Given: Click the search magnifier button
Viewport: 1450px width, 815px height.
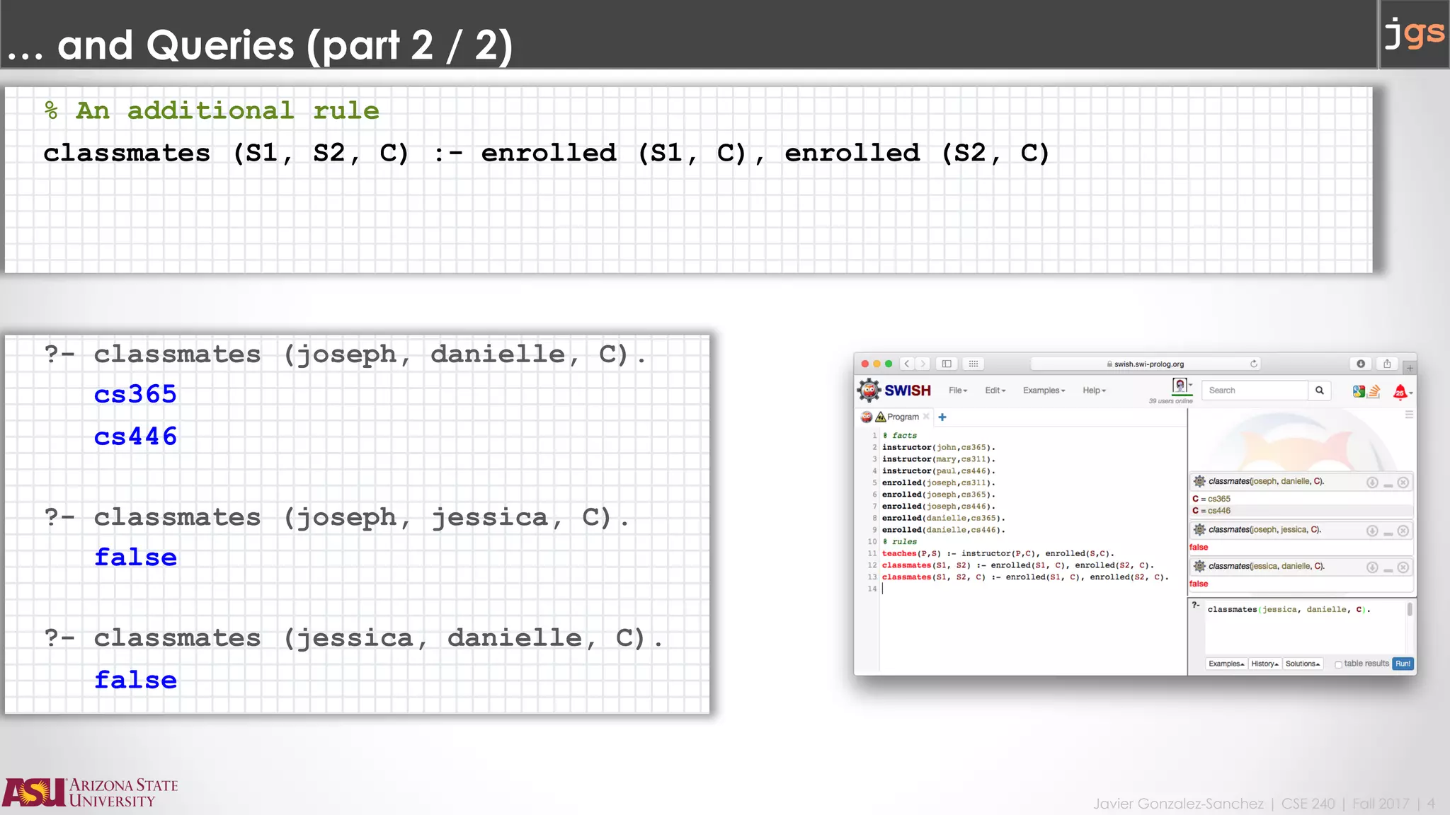Looking at the screenshot, I should 1320,391.
